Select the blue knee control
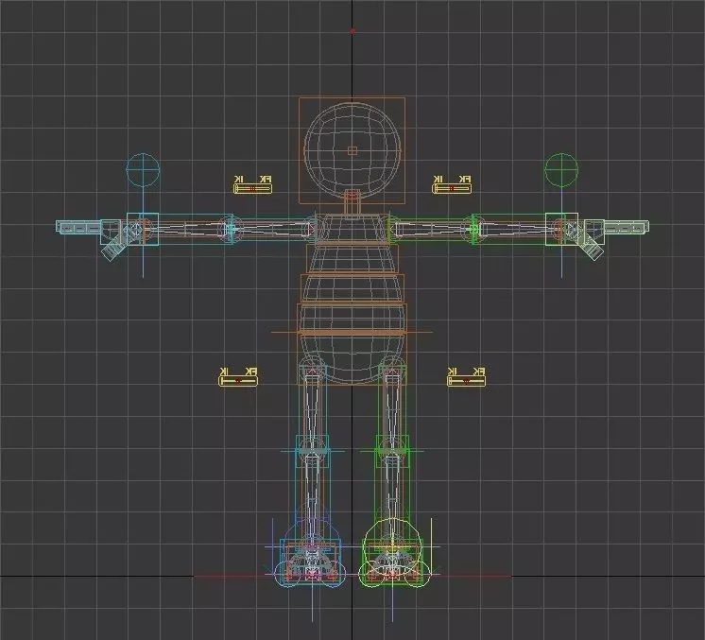The image size is (705, 640). click(x=312, y=451)
